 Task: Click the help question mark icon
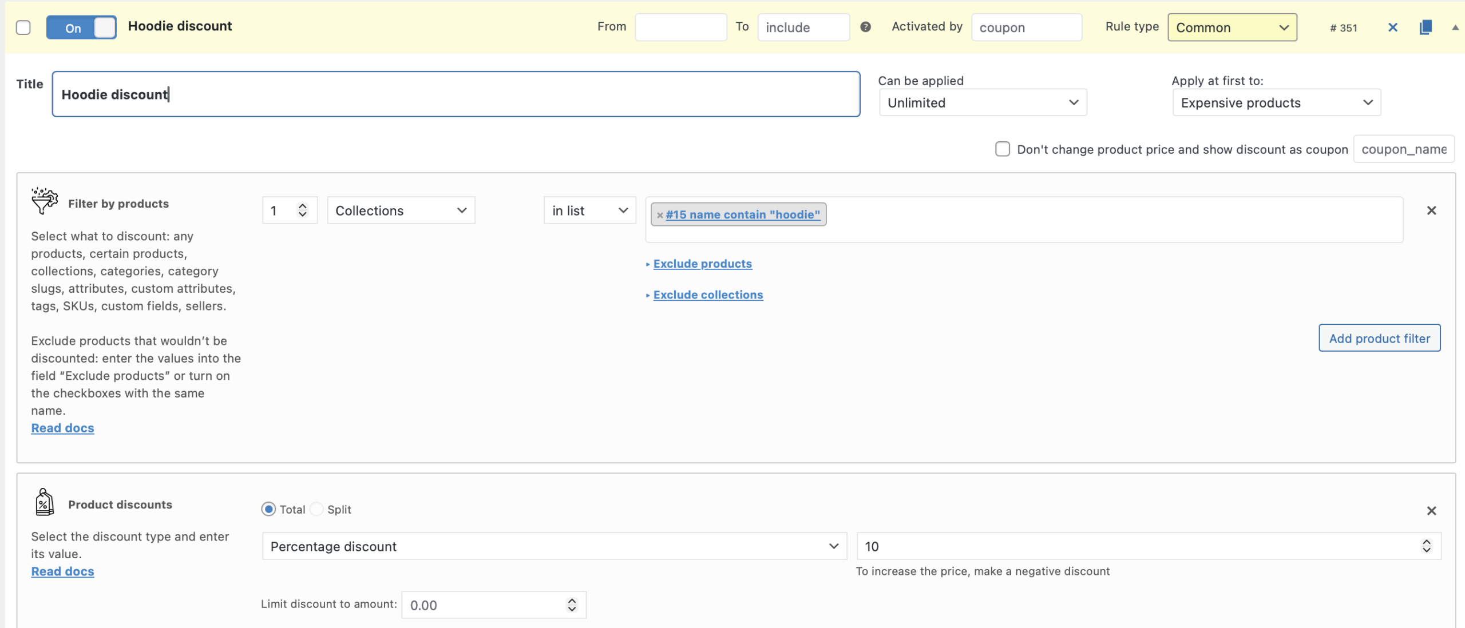pyautogui.click(x=865, y=27)
